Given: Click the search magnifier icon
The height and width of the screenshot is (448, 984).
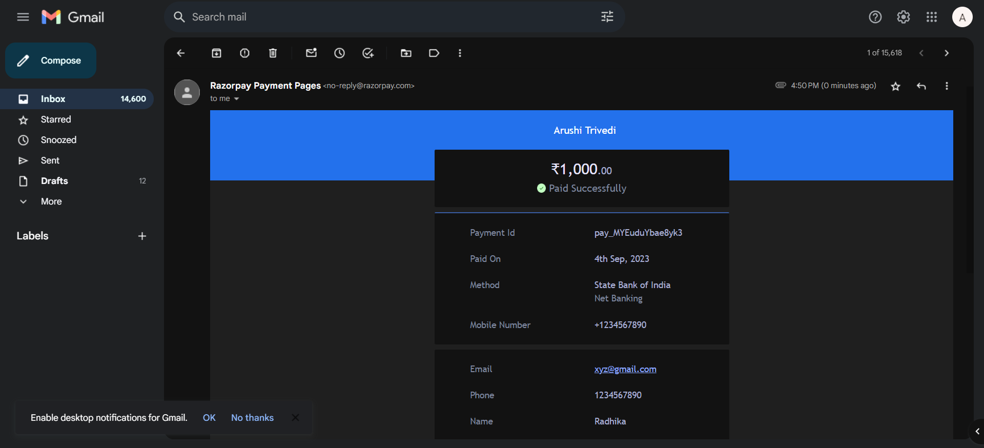Looking at the screenshot, I should pyautogui.click(x=179, y=17).
